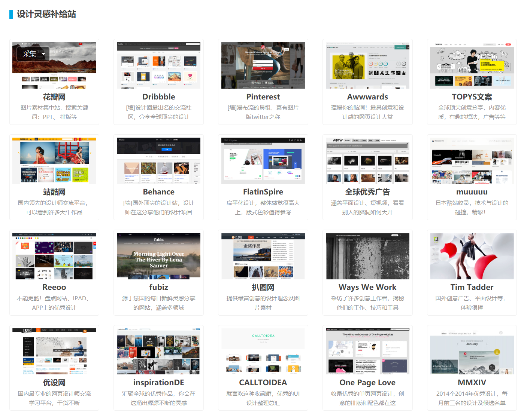The height and width of the screenshot is (417, 527).
Task: Click the Awwwards title link
Action: (x=367, y=97)
